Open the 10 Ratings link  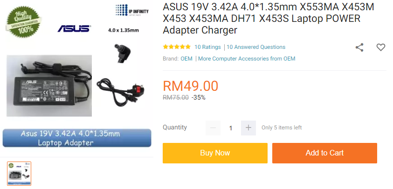(x=207, y=47)
